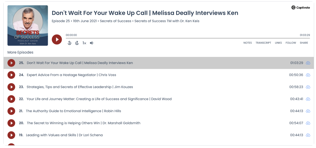Click the Follow button
The image size is (316, 148).
pyautogui.click(x=291, y=43)
